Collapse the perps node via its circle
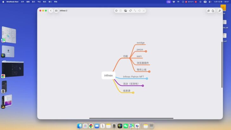The height and width of the screenshot is (130, 231). 146,51
